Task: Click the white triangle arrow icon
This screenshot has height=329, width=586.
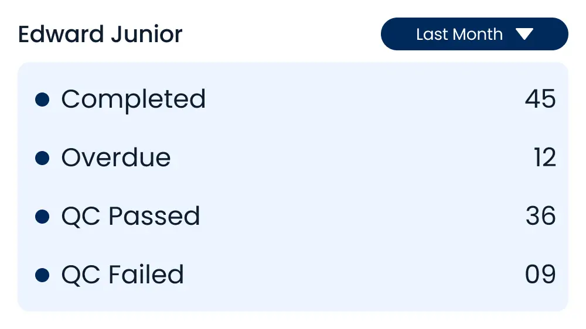Action: pyautogui.click(x=524, y=35)
